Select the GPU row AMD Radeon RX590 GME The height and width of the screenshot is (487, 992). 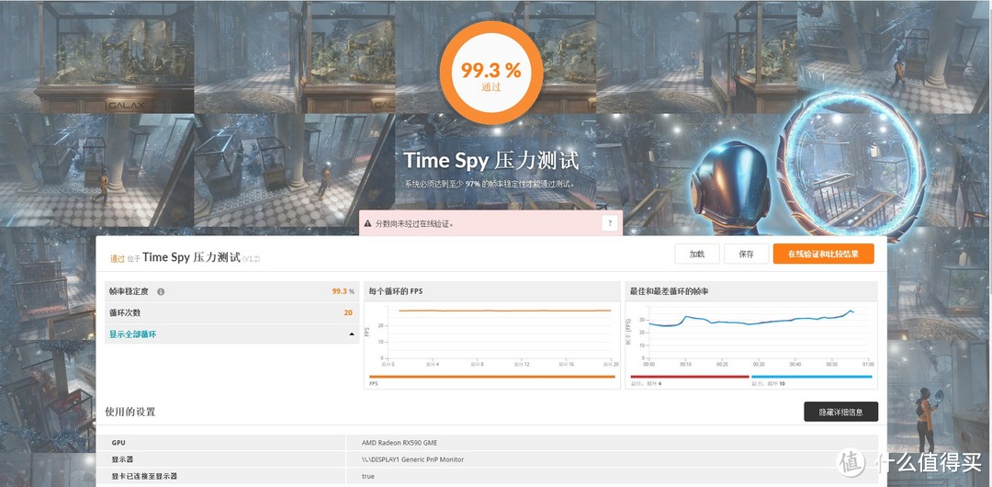click(x=490, y=442)
